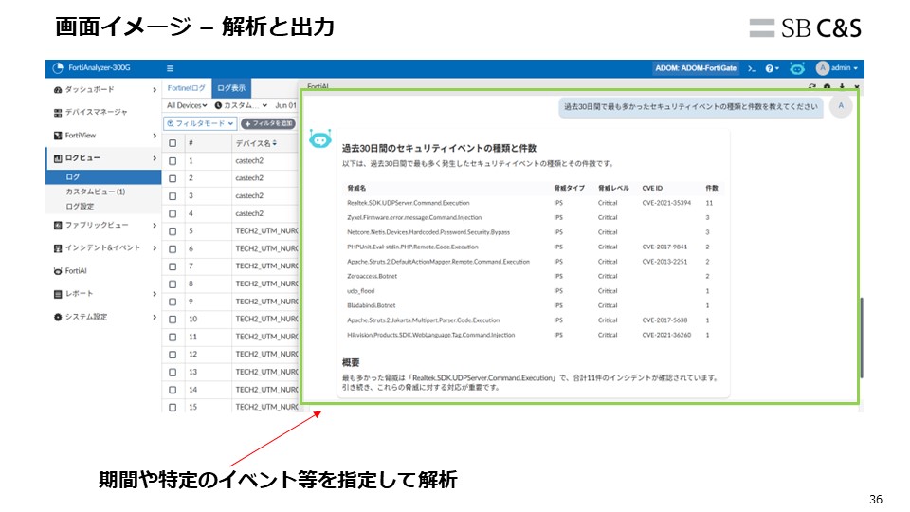The width and height of the screenshot is (910, 512).
Task: Open the admin user dropdown
Action: (838, 68)
